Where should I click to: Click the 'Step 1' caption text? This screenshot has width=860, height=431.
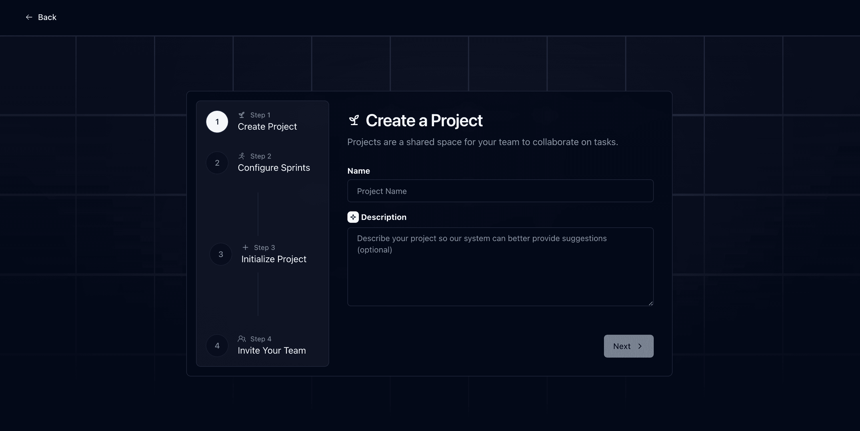(x=260, y=115)
